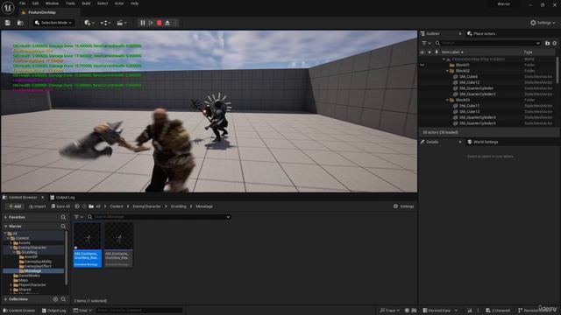Image resolution: width=561 pixels, height=315 pixels.
Task: Eject from the player controller
Action: pos(167,23)
